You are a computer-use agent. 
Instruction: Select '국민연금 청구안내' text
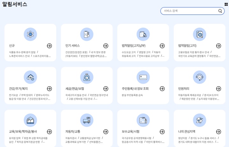click(99, 95)
